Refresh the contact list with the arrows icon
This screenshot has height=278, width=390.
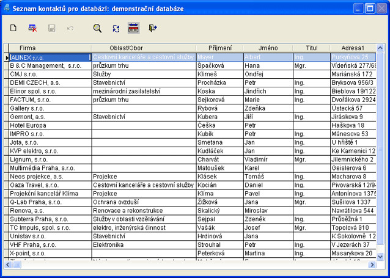click(116, 28)
